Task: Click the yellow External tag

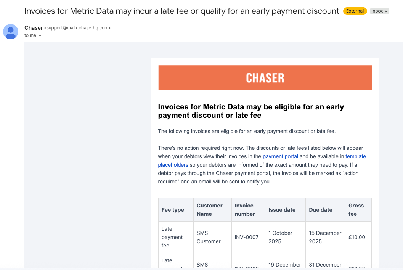Action: pyautogui.click(x=355, y=11)
